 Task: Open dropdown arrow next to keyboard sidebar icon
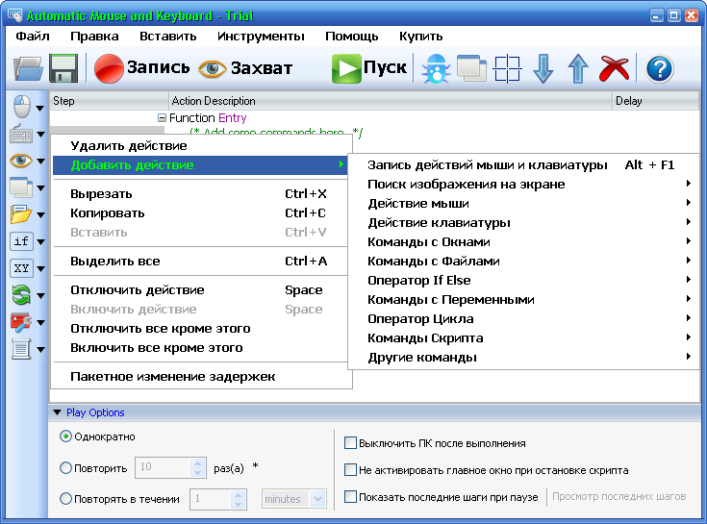pos(40,135)
